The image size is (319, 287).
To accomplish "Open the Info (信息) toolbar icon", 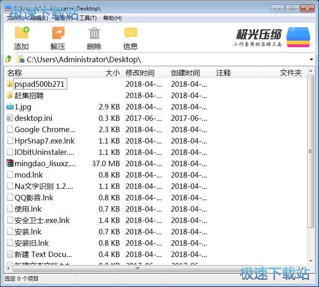I will 130,33.
